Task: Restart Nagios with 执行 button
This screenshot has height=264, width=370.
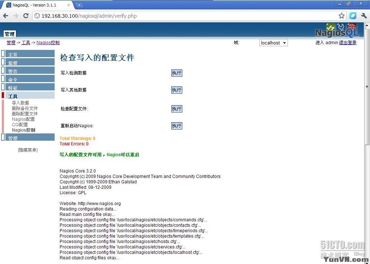Action: (177, 126)
